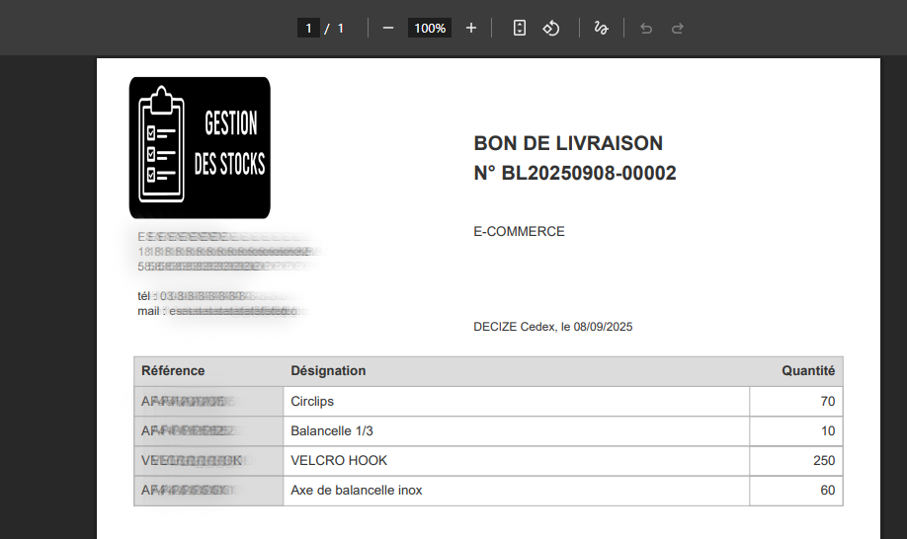Click the 100% zoom level field
This screenshot has height=539, width=907.
pos(430,29)
